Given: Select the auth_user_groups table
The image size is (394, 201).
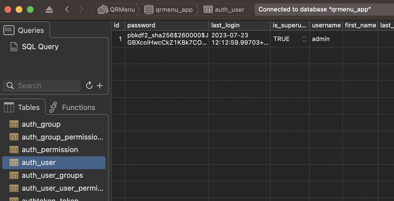Looking at the screenshot, I should 52,175.
